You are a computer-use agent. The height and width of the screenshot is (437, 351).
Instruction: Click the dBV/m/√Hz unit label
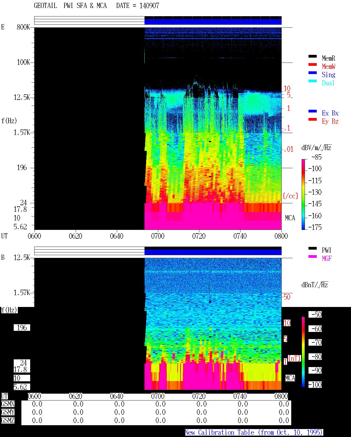pyautogui.click(x=316, y=148)
